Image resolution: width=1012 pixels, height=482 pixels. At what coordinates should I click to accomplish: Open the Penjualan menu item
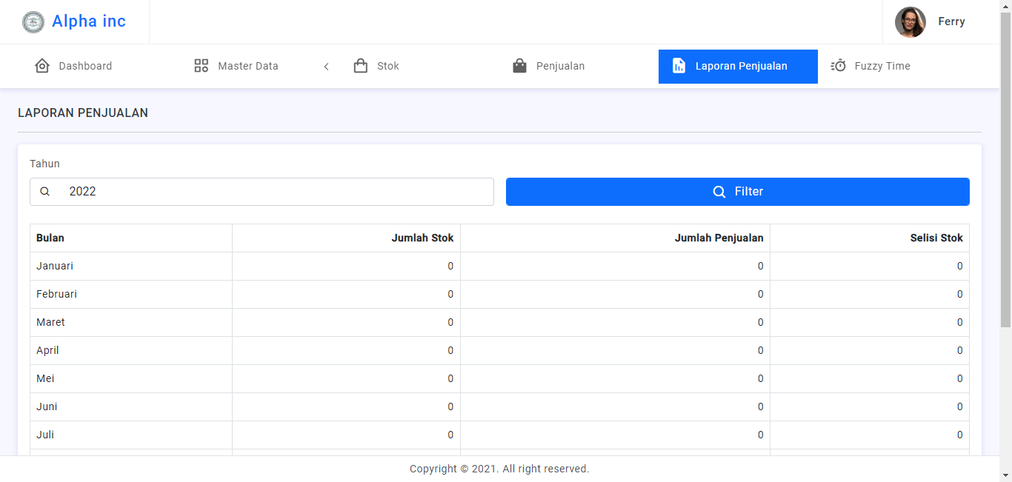tap(560, 66)
